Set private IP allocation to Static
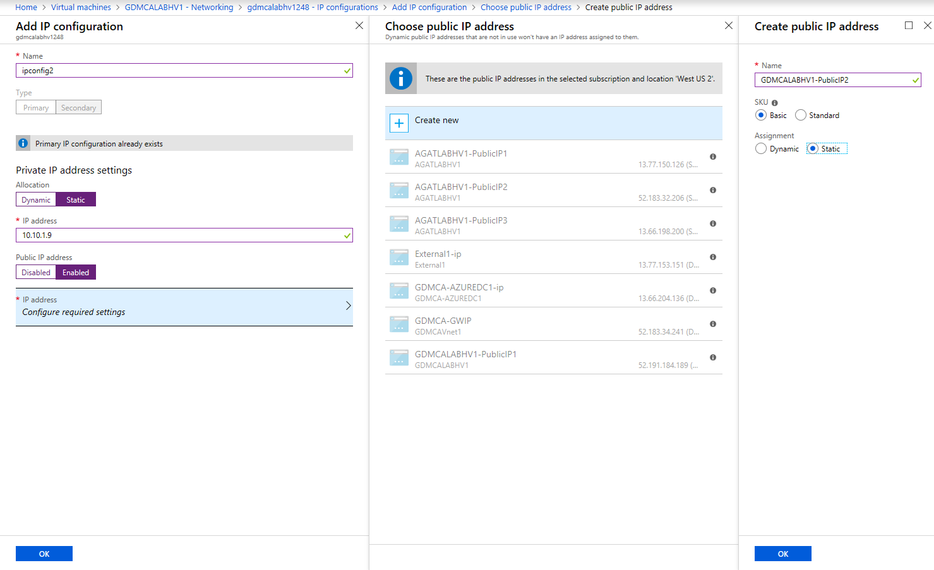This screenshot has width=934, height=570. pos(76,199)
